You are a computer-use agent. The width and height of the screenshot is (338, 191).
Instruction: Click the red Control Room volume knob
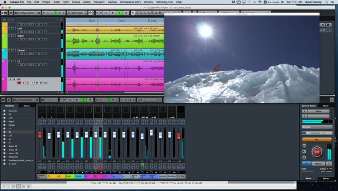[317, 152]
